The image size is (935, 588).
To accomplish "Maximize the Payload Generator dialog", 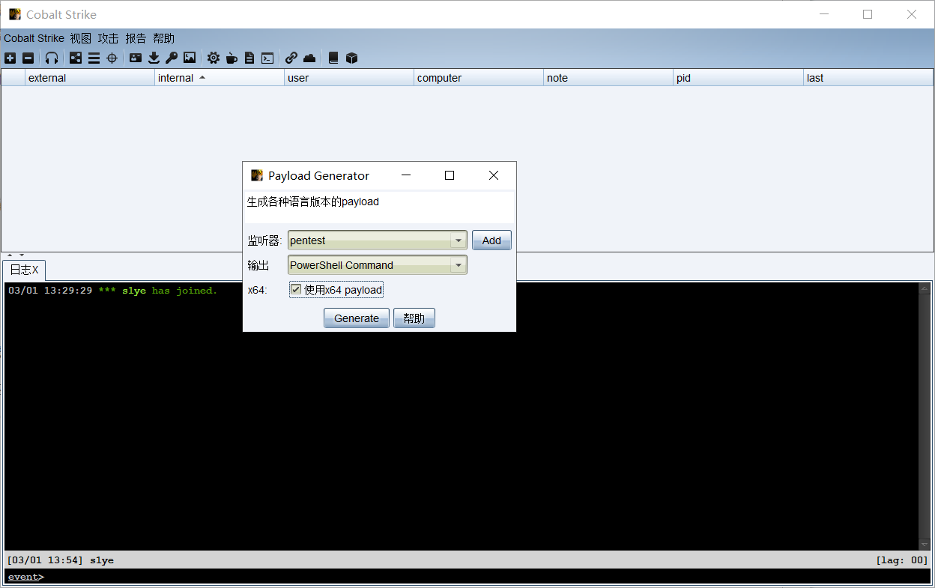I will pos(450,175).
